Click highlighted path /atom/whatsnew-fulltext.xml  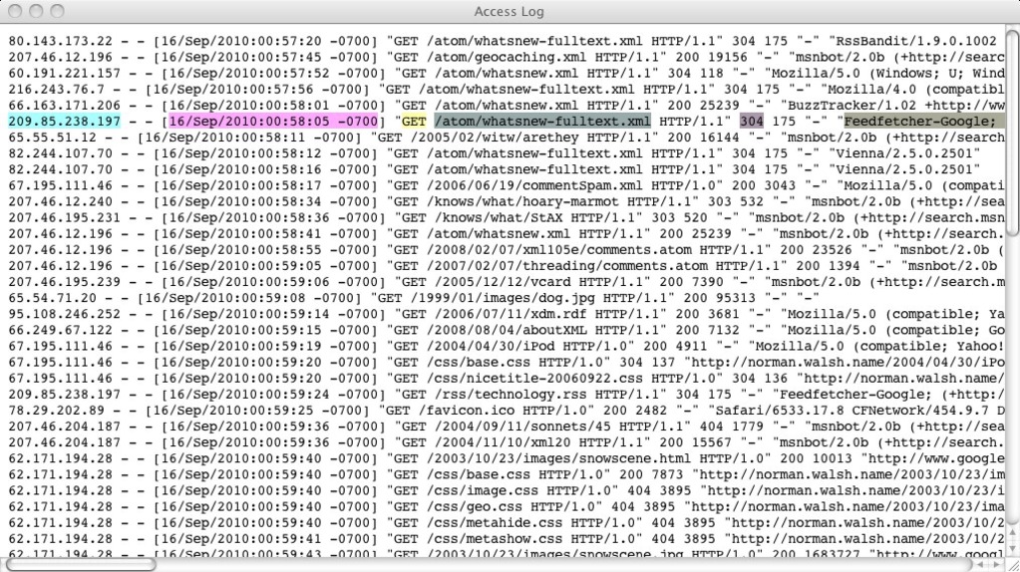coord(541,121)
